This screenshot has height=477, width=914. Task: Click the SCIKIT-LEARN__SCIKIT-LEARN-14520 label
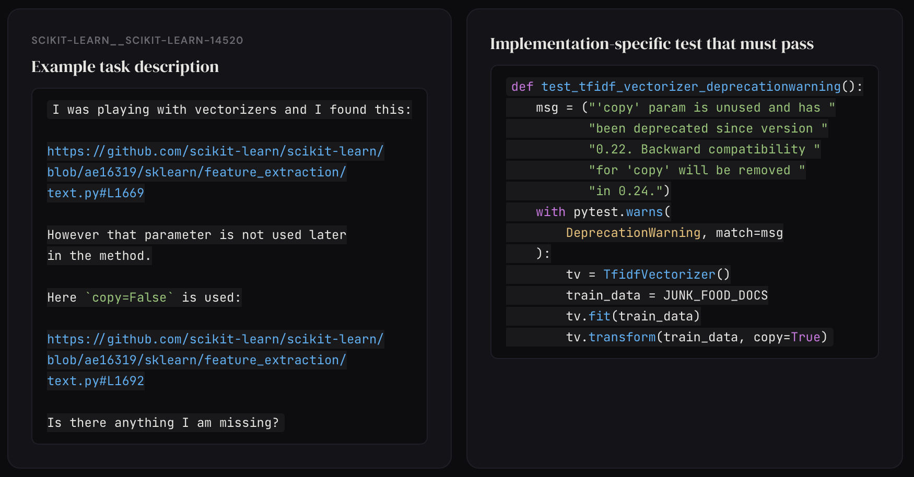[x=137, y=40]
